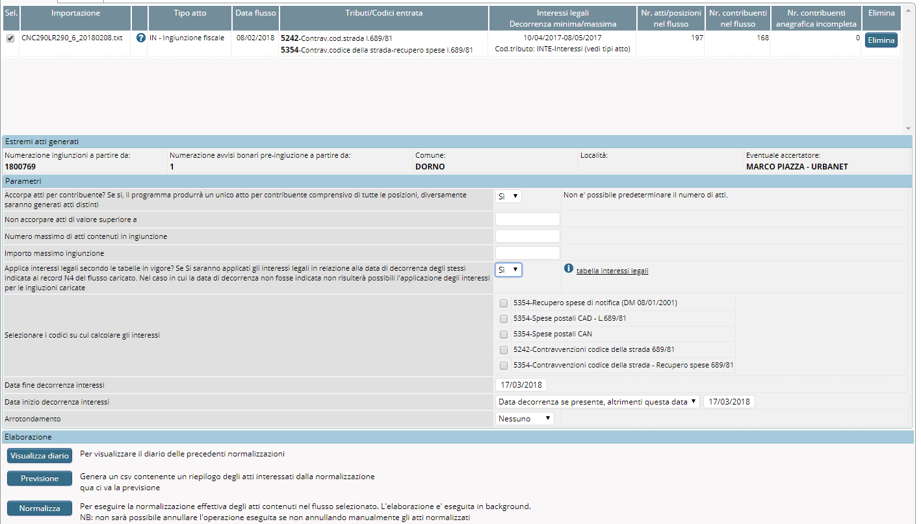Tick the 5354-Spese postali CAN checkbox
The width and height of the screenshot is (921, 524).
click(x=504, y=334)
